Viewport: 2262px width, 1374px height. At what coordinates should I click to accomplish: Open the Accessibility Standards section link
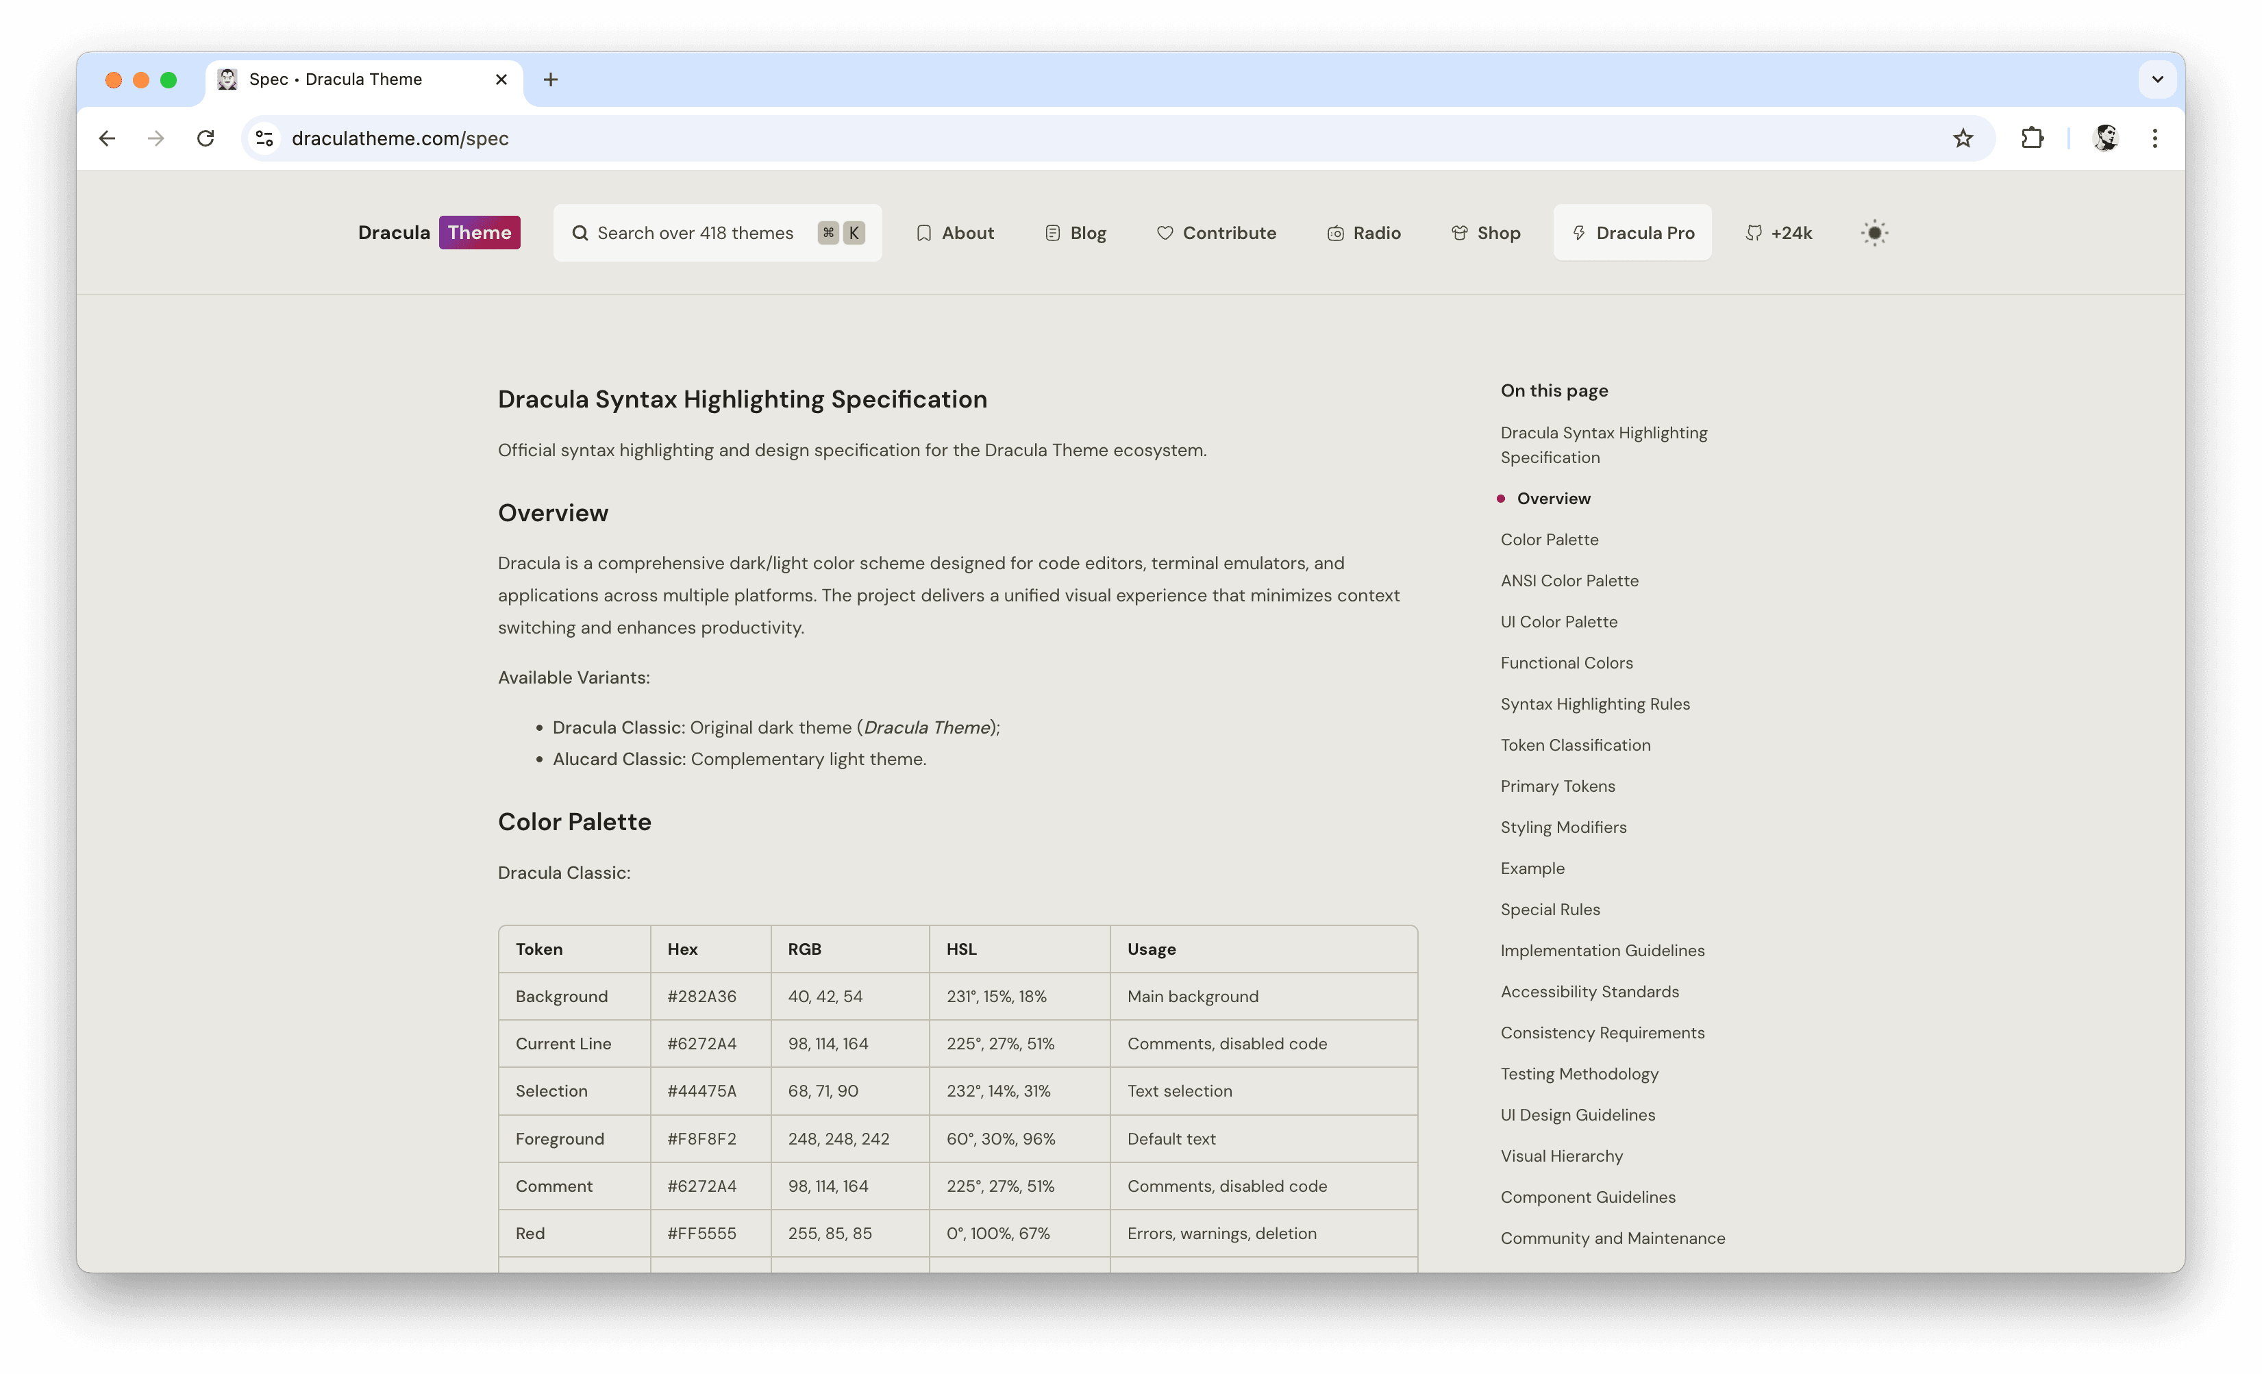(1589, 991)
